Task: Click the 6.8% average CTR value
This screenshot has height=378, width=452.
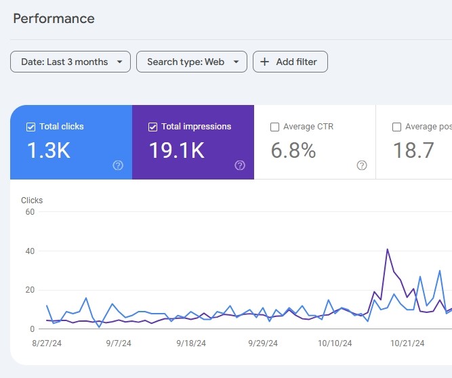Action: 293,150
